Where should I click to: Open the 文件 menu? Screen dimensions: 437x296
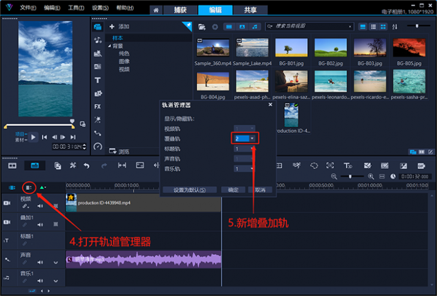28,8
